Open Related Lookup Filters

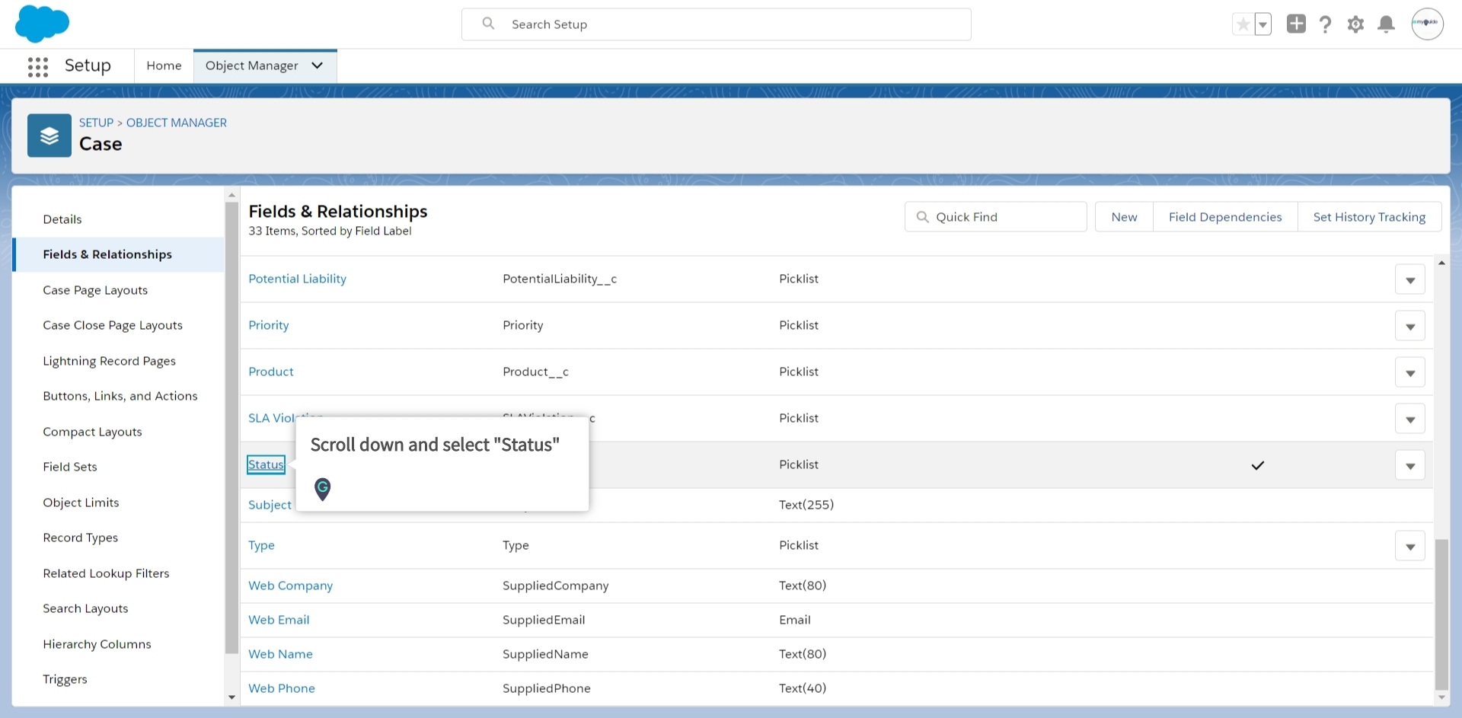coord(106,573)
